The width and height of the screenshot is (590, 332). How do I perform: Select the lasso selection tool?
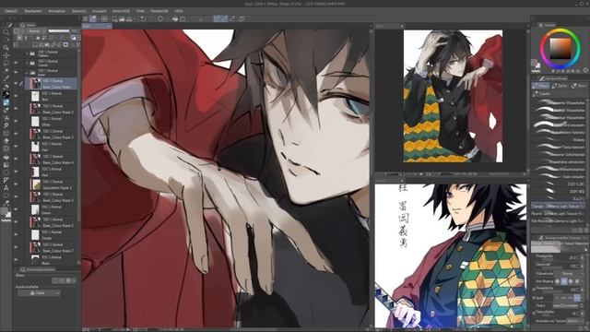(x=6, y=64)
